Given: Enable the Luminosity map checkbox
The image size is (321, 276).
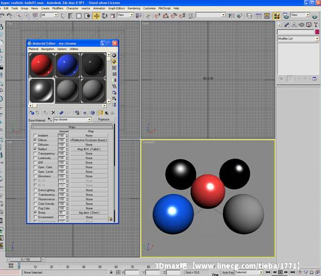Looking at the screenshot, I should 35,158.
